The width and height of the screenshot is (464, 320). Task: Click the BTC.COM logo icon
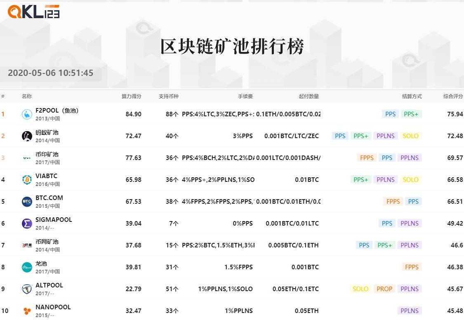pyautogui.click(x=27, y=201)
